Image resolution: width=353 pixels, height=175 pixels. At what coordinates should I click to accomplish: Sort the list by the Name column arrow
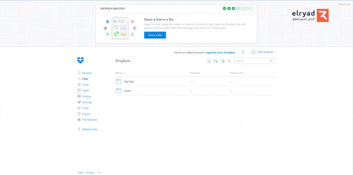coord(124,73)
